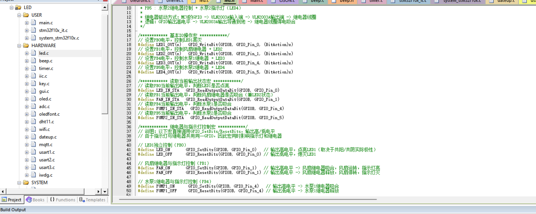Select usart2.c in the project tree

click(47, 160)
